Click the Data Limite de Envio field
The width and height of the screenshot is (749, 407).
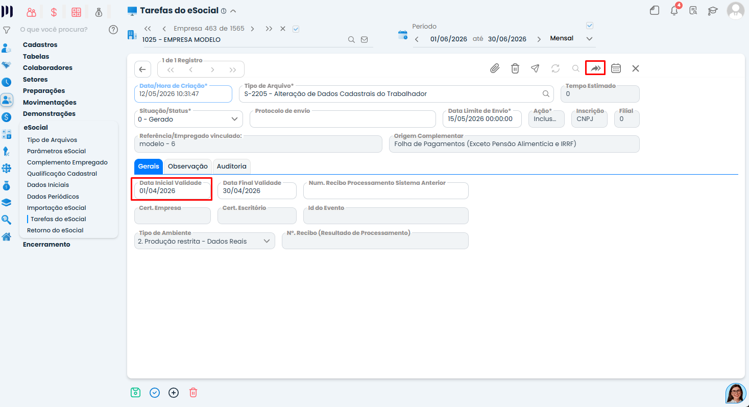pyautogui.click(x=481, y=118)
